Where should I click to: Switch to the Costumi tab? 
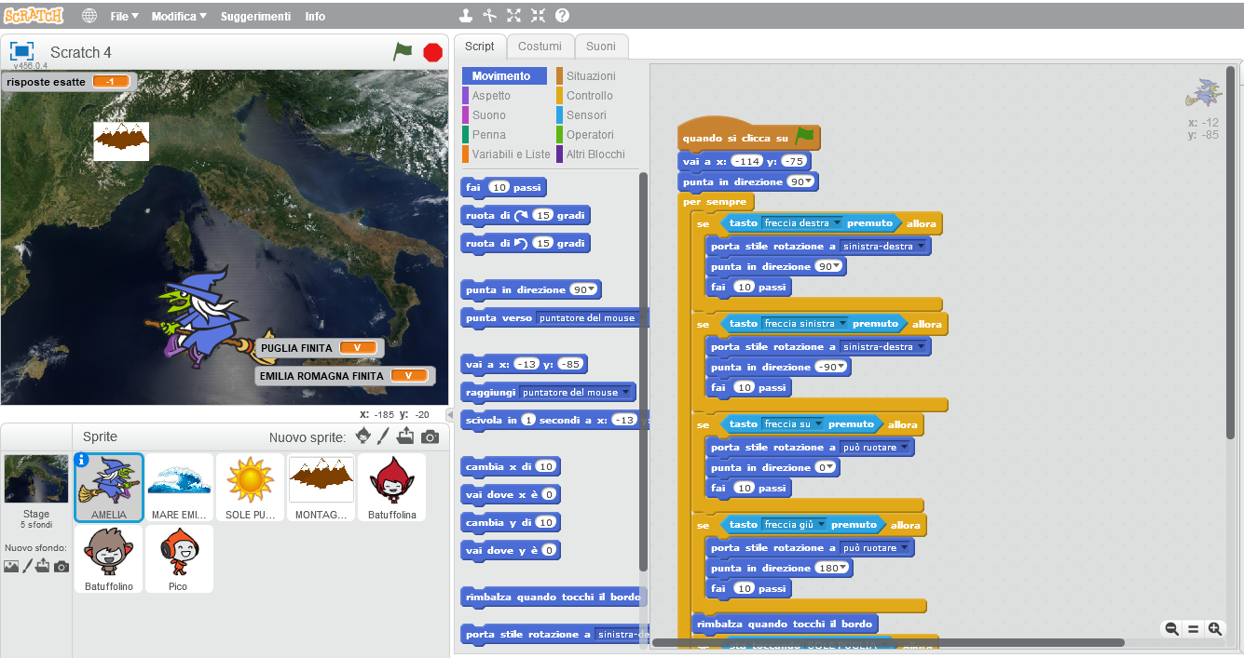click(x=540, y=47)
